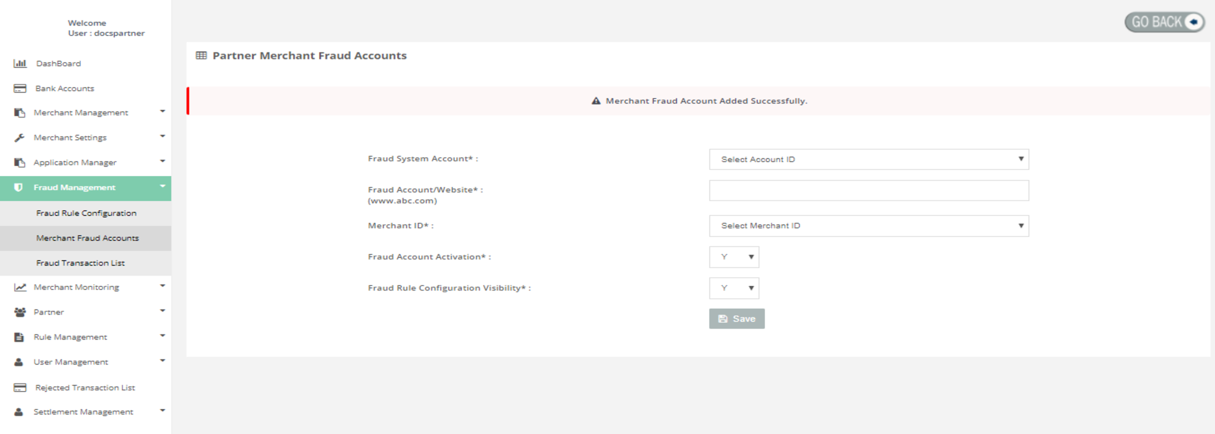Viewport: 1215px width, 434px height.
Task: Change the Fraud Rule Configuration Visibility value
Action: click(734, 288)
